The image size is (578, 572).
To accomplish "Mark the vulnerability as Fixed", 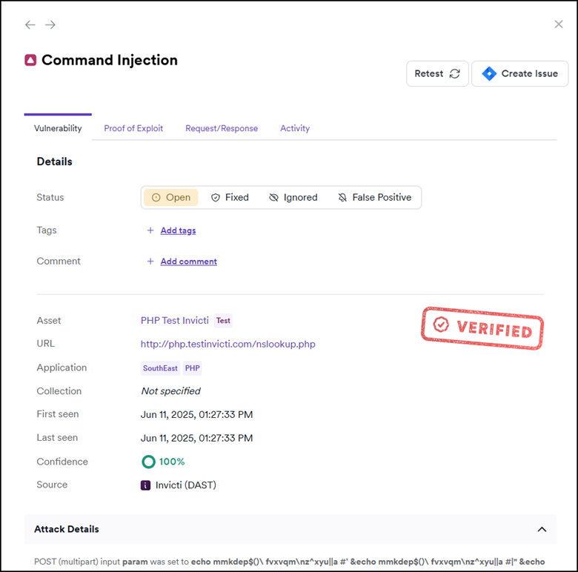I will (230, 198).
